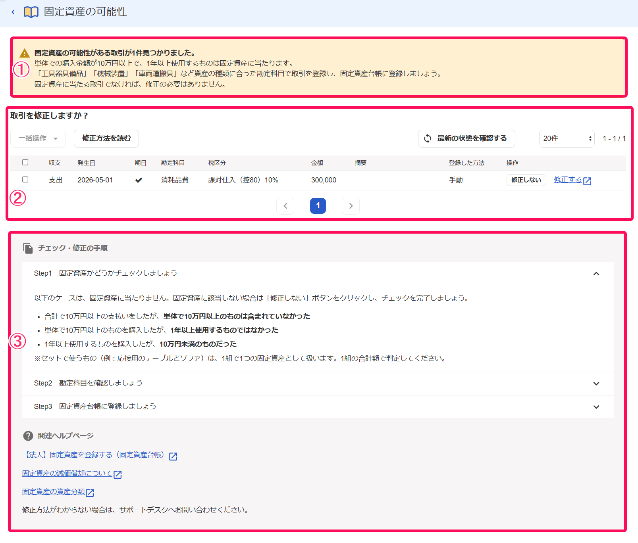Select page 1 in pagination
Screen dimensions: 638x543
(x=318, y=206)
